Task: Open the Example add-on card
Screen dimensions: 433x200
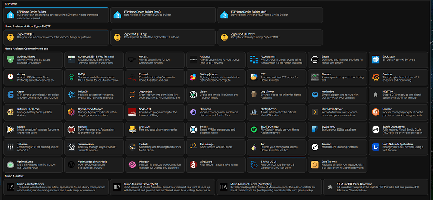Action: coord(155,77)
